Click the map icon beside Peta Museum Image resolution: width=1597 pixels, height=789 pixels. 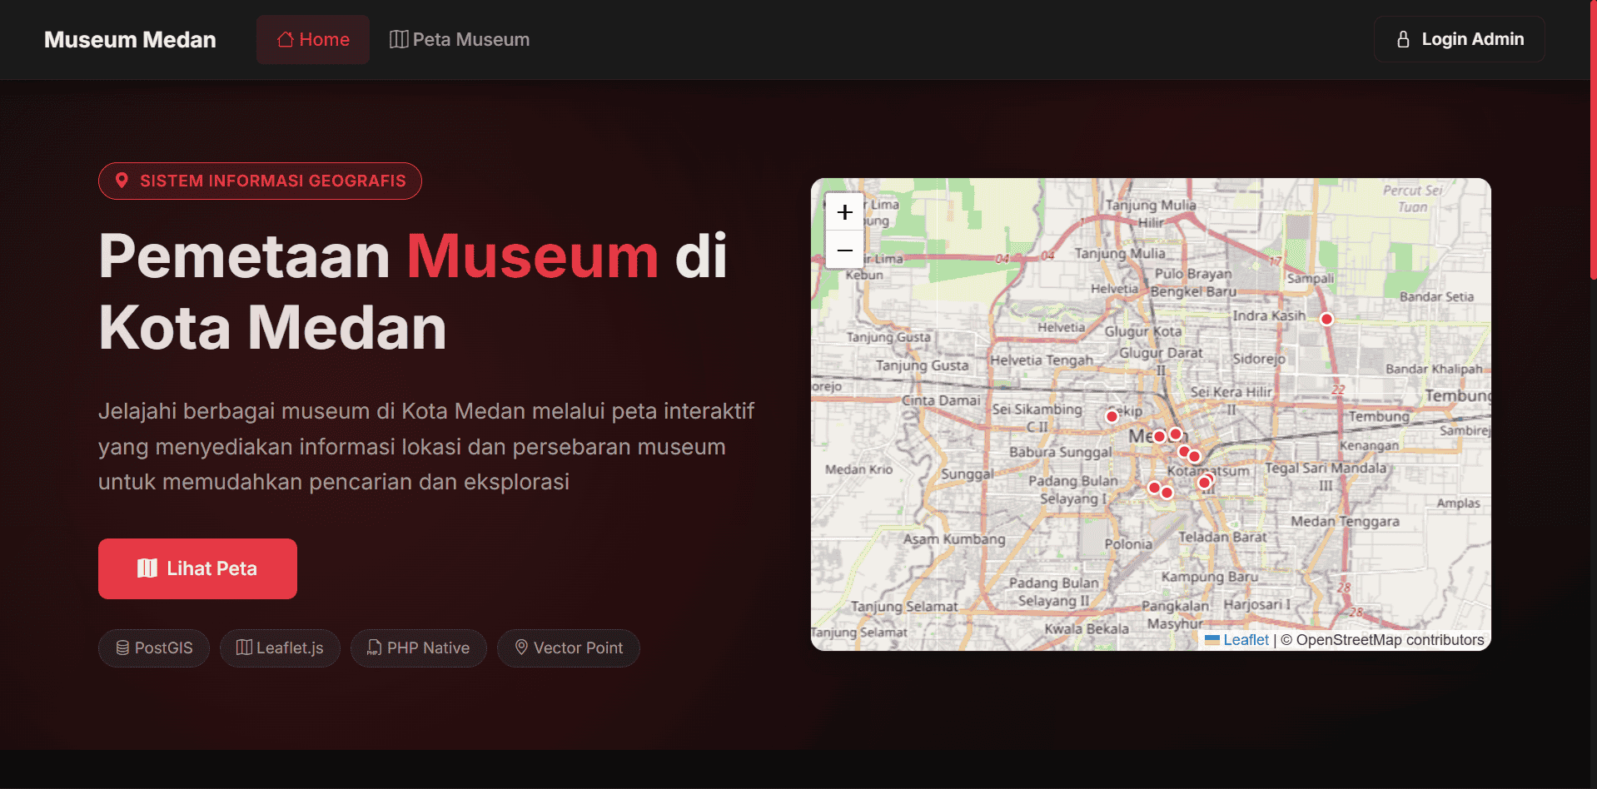coord(399,39)
